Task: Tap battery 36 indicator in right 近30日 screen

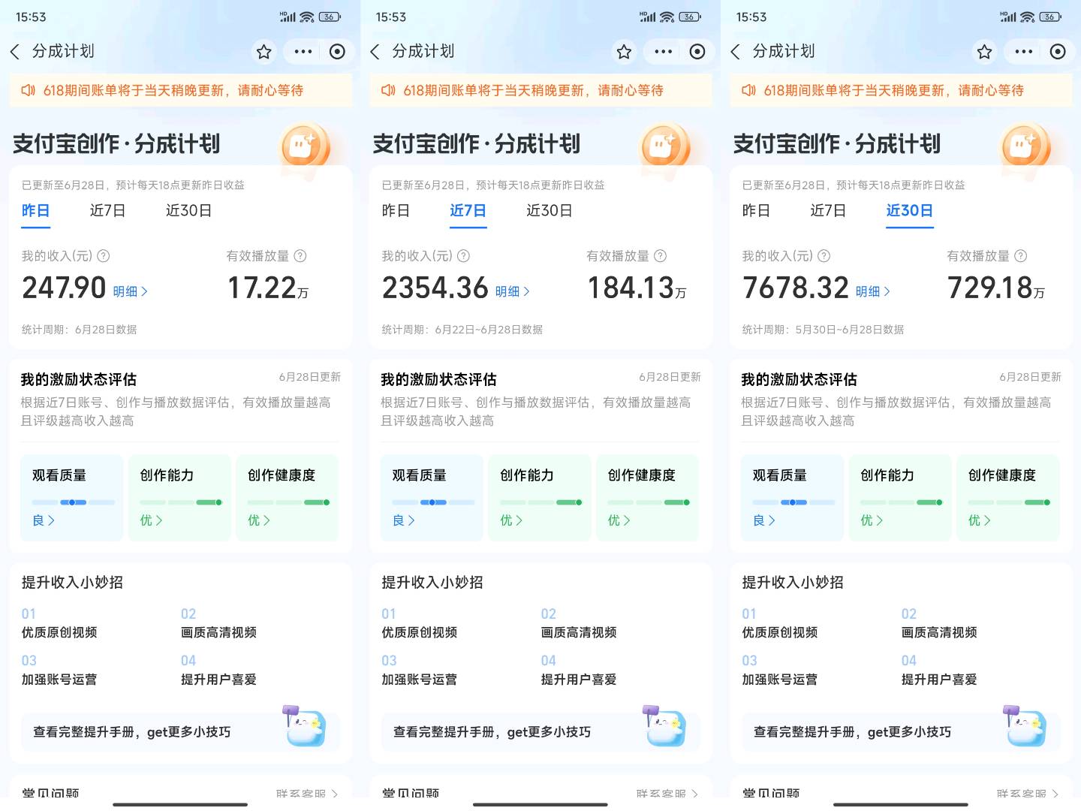Action: click(x=1050, y=17)
